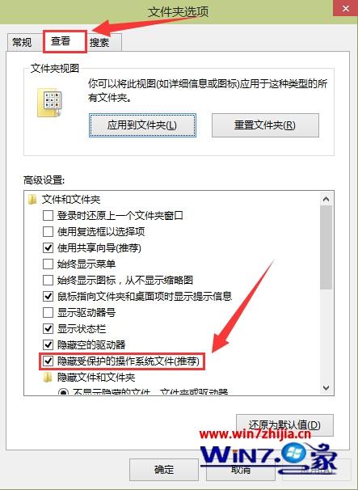358x490 pixels.
Task: Enable 始终显示菜单 checkbox
Action: click(x=48, y=264)
